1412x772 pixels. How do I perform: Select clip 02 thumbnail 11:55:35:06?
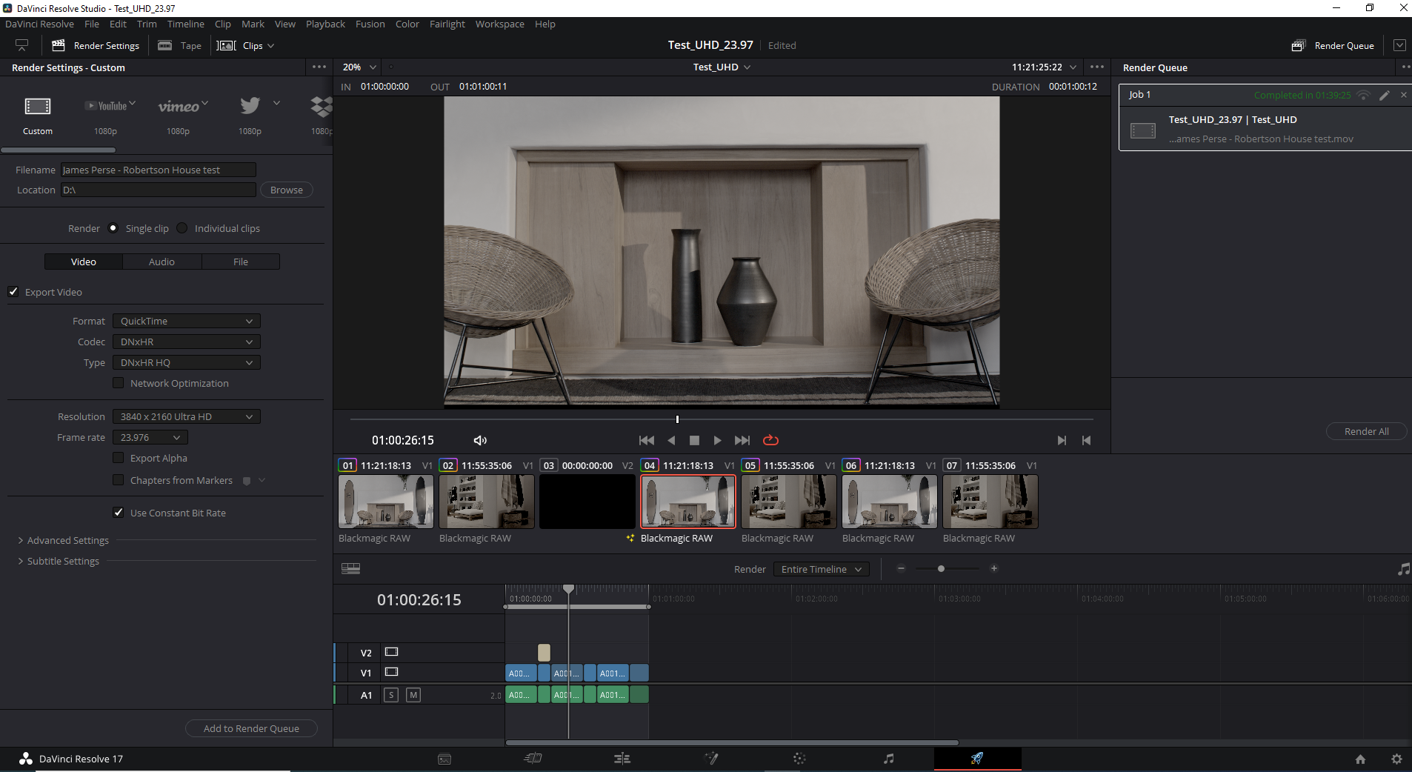click(x=487, y=502)
